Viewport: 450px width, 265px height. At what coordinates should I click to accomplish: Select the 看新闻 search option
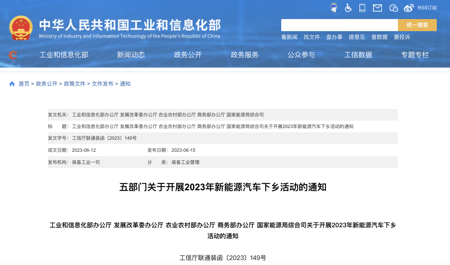289,37
